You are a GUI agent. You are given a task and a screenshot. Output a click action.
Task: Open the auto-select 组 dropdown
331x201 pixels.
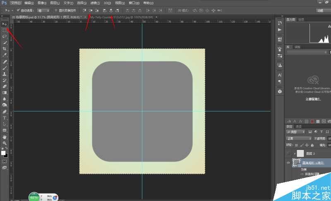(x=43, y=10)
